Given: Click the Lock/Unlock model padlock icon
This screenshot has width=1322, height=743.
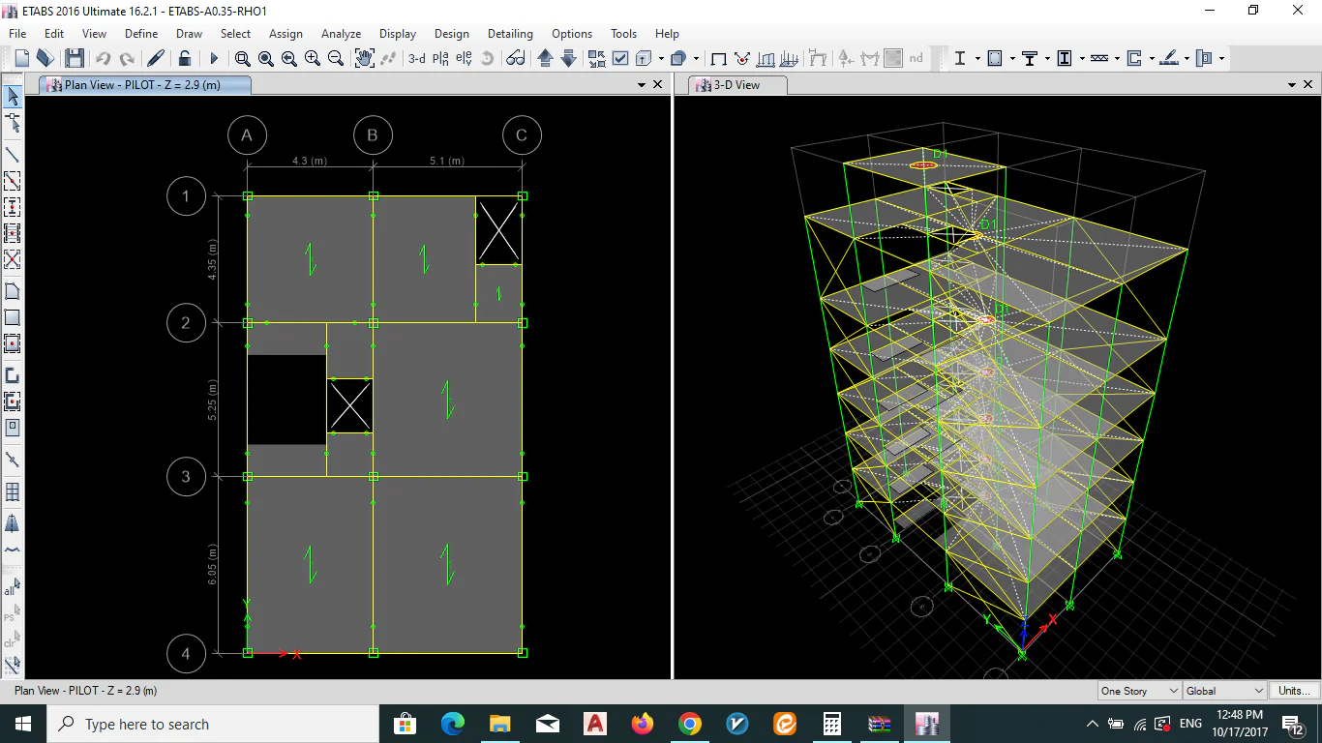Looking at the screenshot, I should (185, 58).
